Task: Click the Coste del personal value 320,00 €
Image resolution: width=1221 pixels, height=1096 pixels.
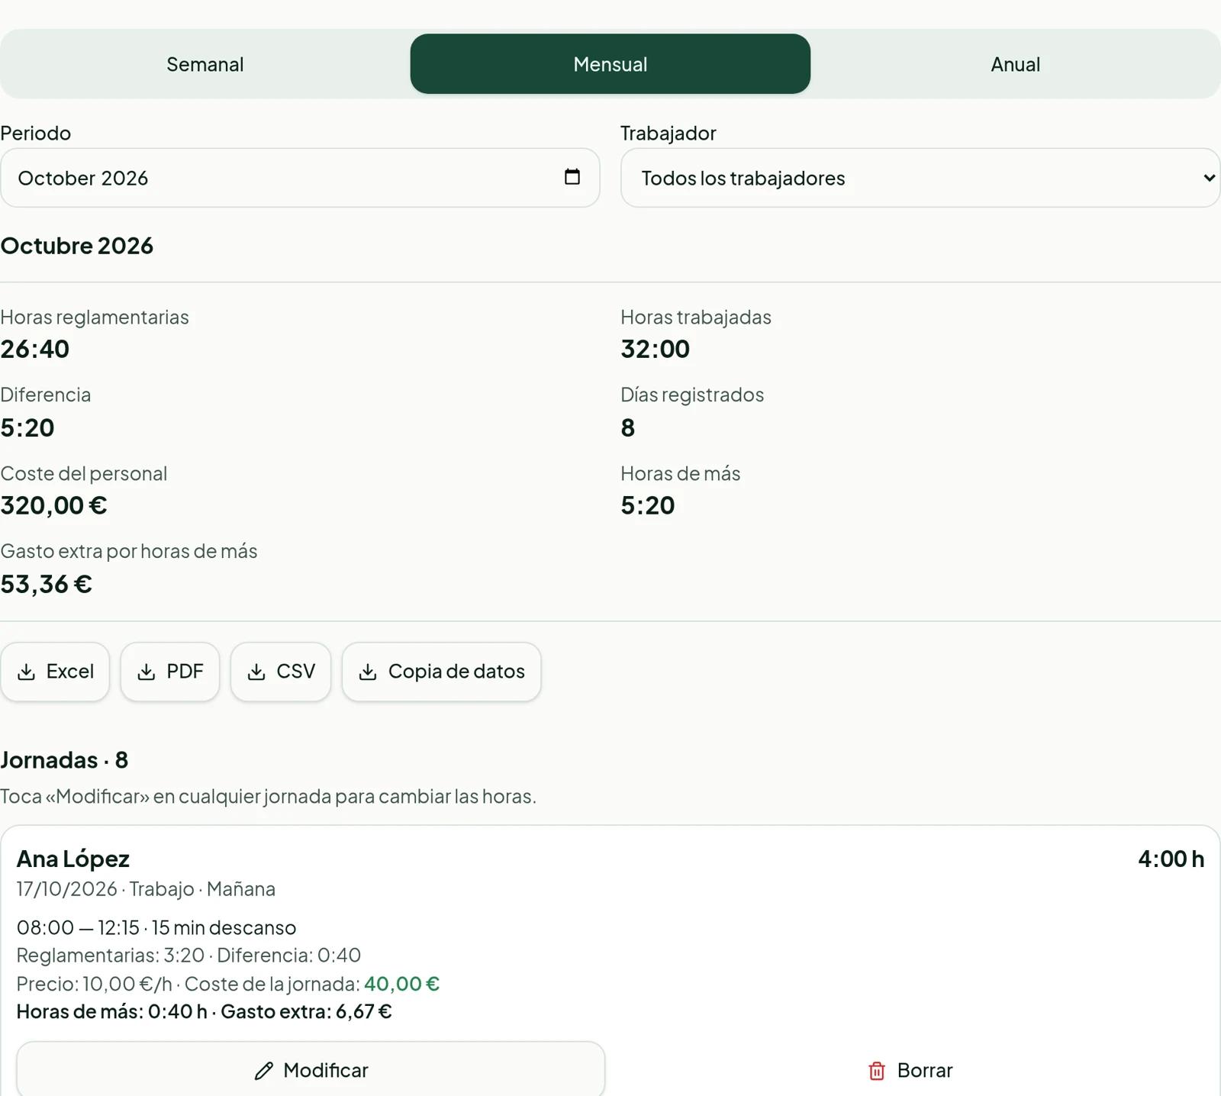Action: point(53,505)
